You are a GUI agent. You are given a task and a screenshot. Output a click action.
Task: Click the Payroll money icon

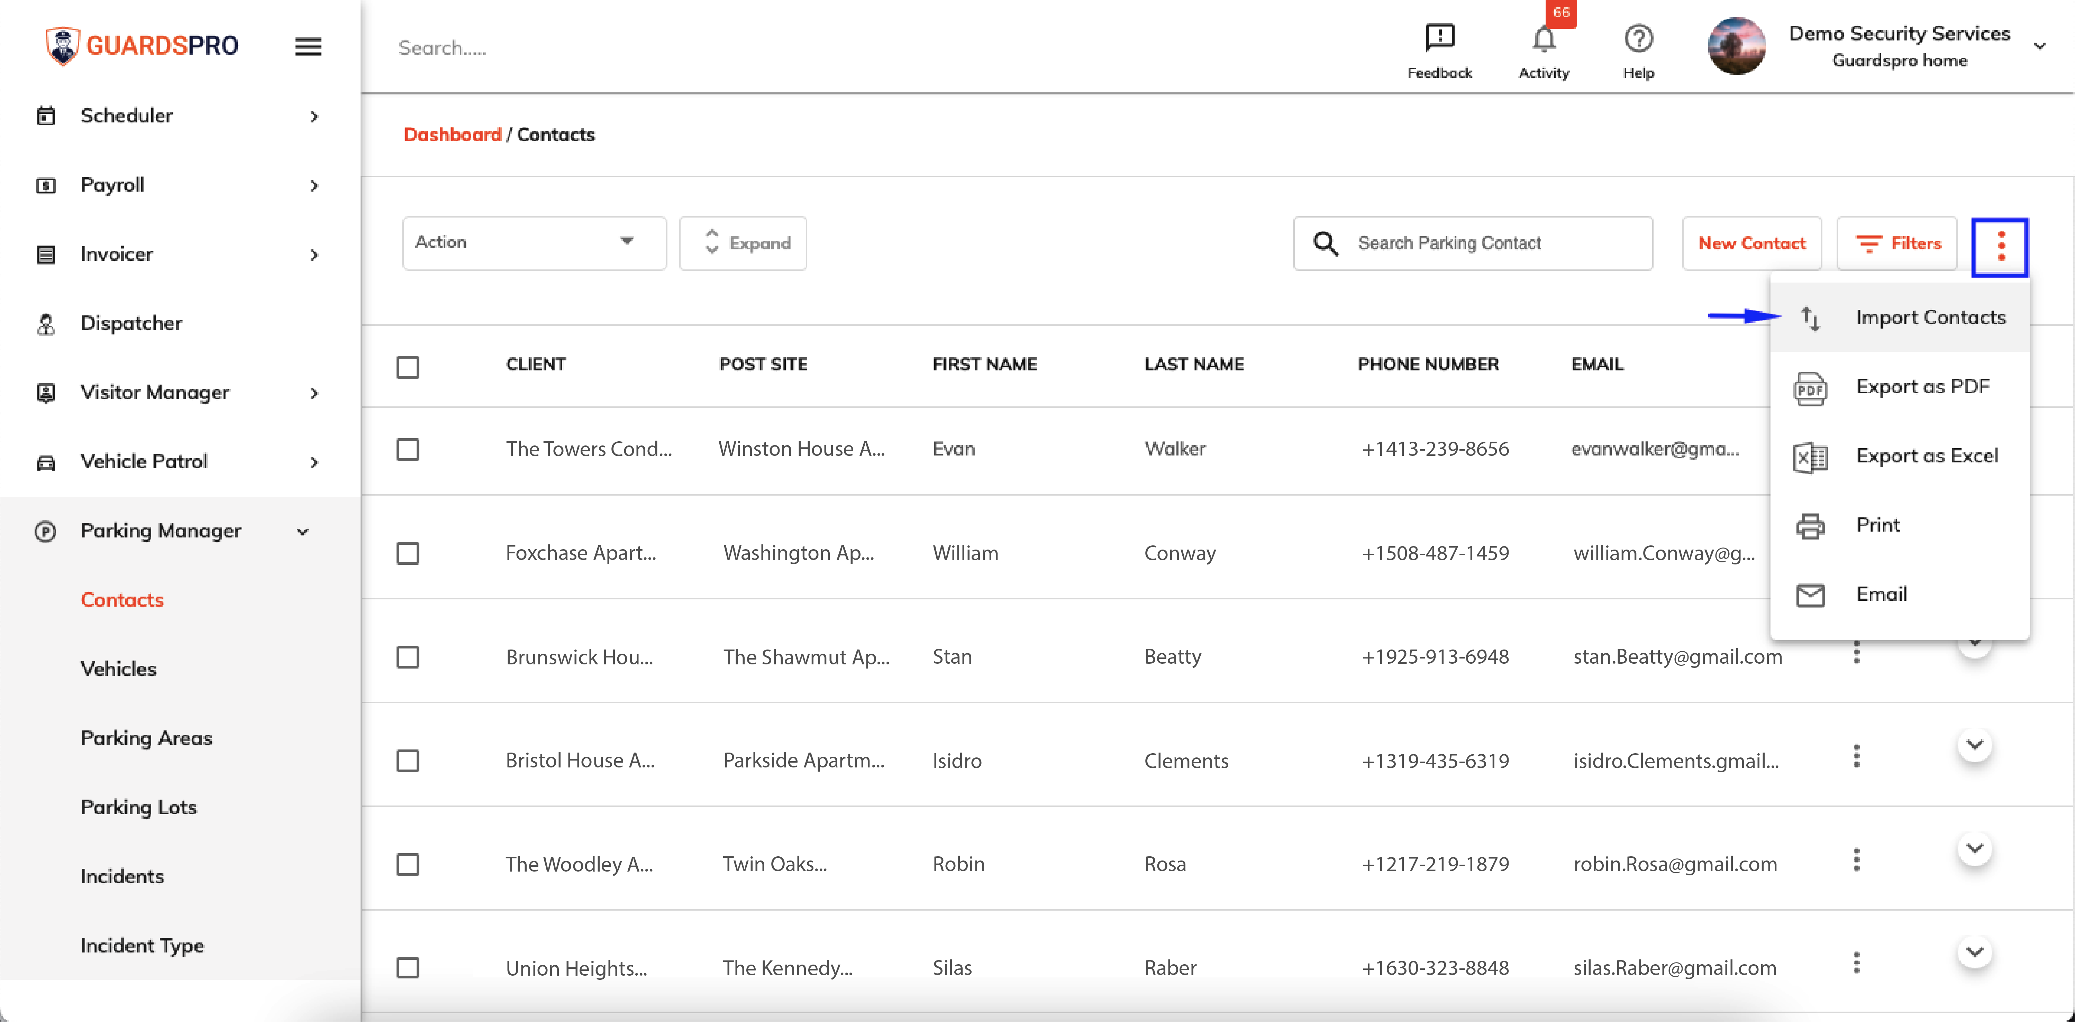(46, 185)
